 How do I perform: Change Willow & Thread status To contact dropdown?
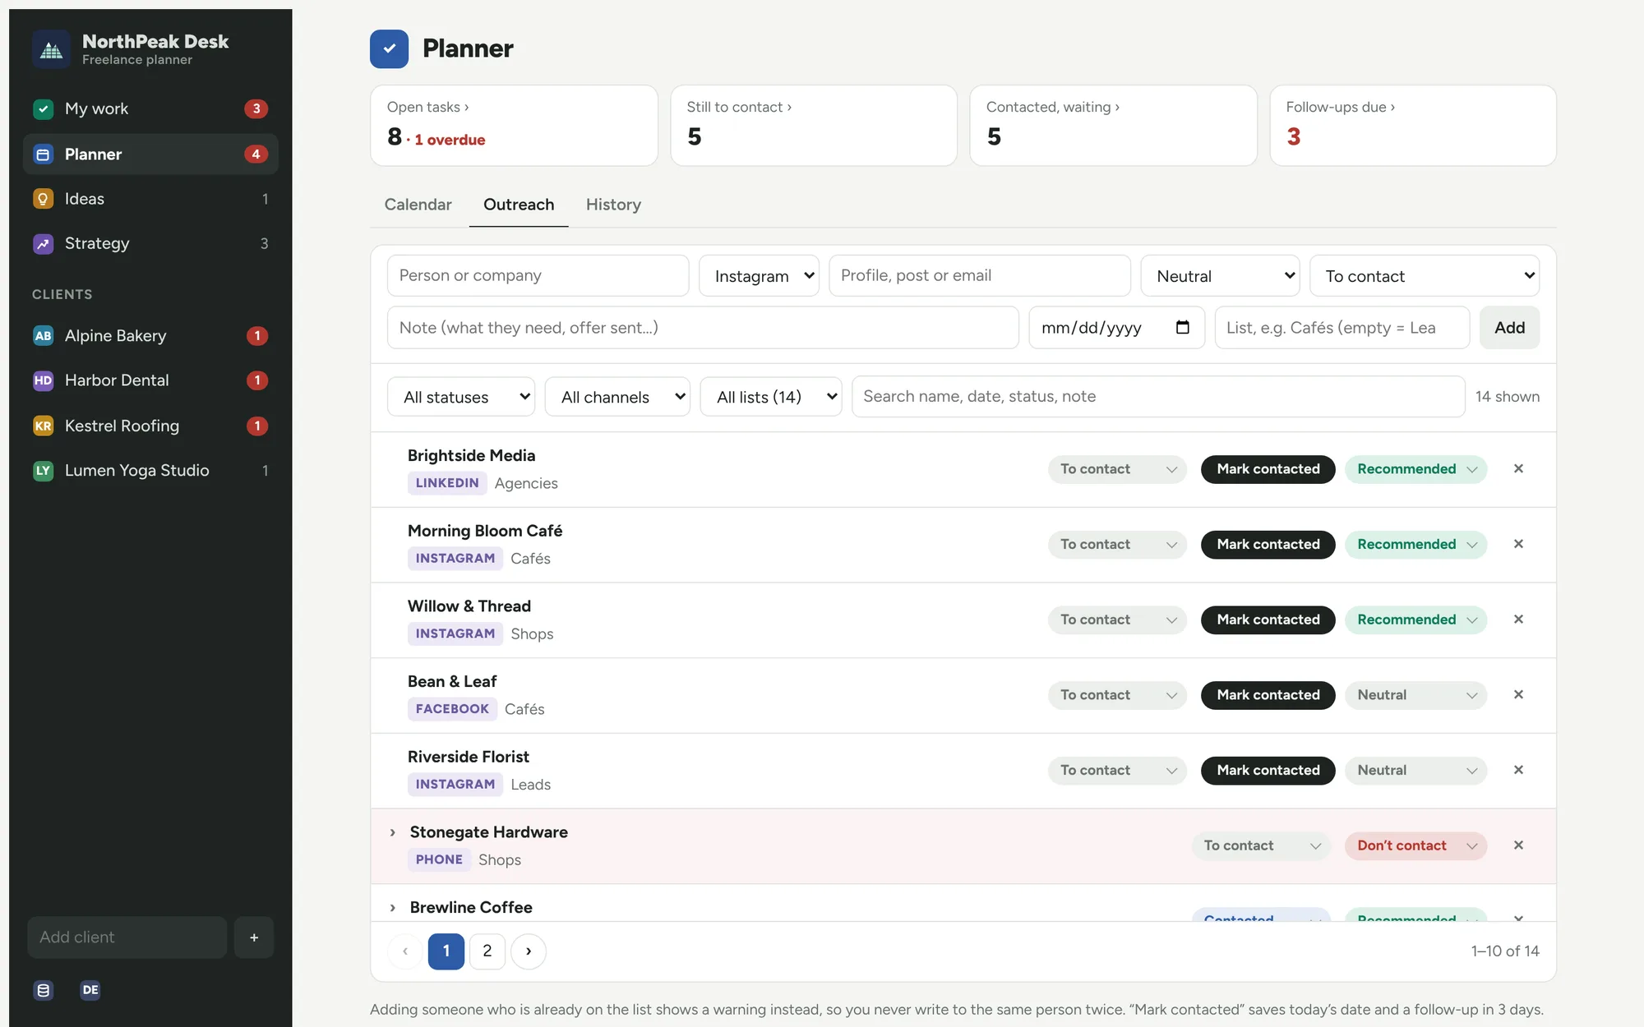(1117, 619)
